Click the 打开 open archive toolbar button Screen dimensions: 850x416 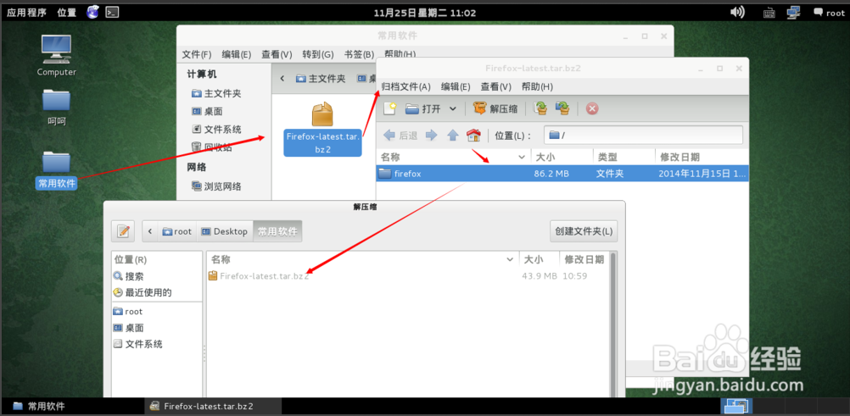[423, 108]
